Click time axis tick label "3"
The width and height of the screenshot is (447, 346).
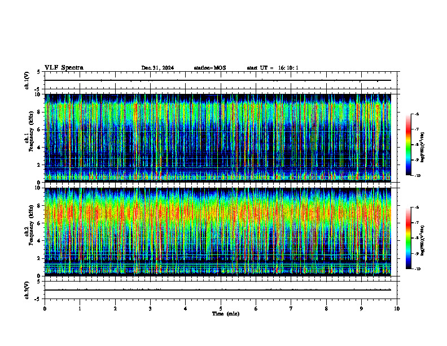[x=150, y=309]
